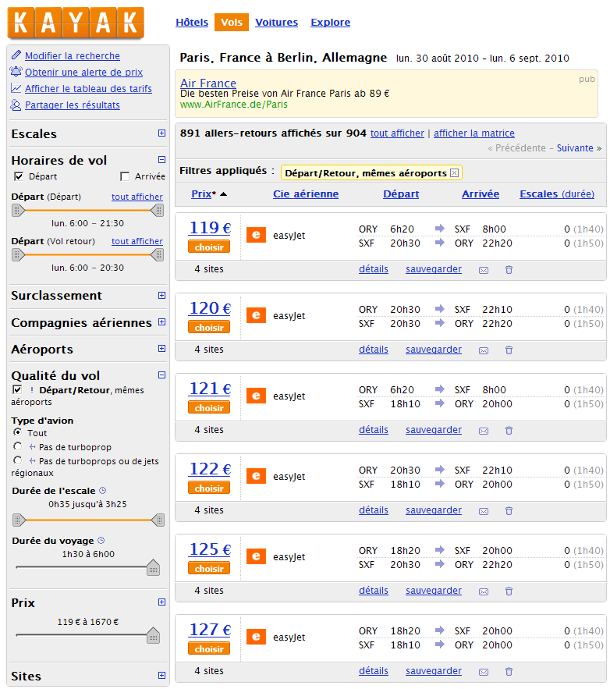Viewport: 610px width, 689px height.
Task: Click the trash icon on the 120 € result
Action: point(509,349)
